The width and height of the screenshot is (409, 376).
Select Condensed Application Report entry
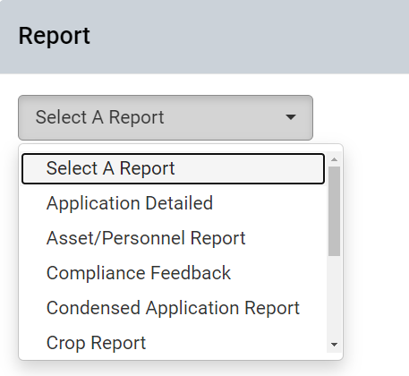[x=173, y=308]
